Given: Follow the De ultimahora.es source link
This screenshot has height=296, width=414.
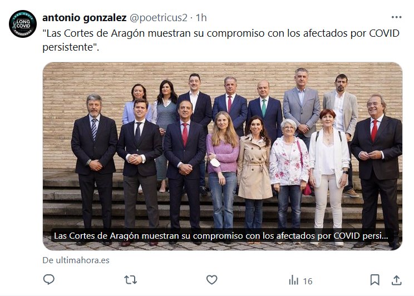Looking at the screenshot, I should tap(76, 260).
